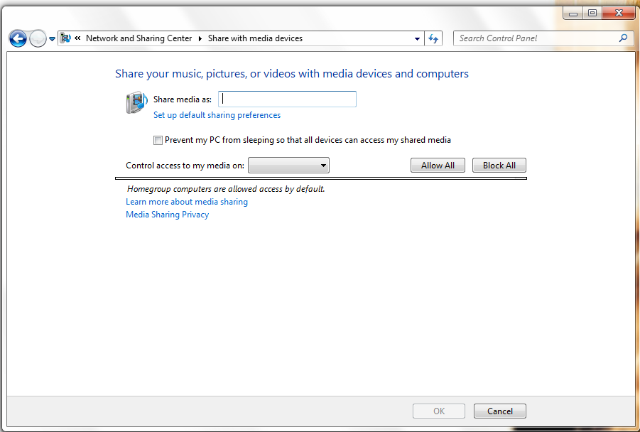Minimize the Control Panel window

(573, 13)
